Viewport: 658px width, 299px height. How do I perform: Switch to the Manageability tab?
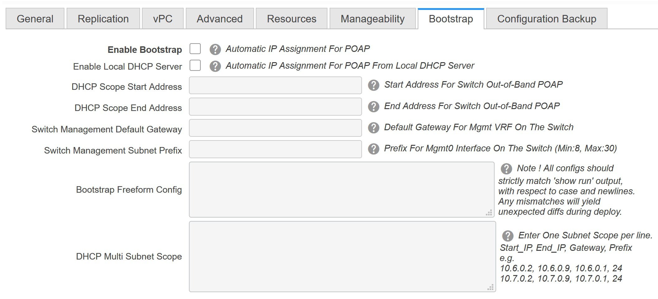pos(372,19)
